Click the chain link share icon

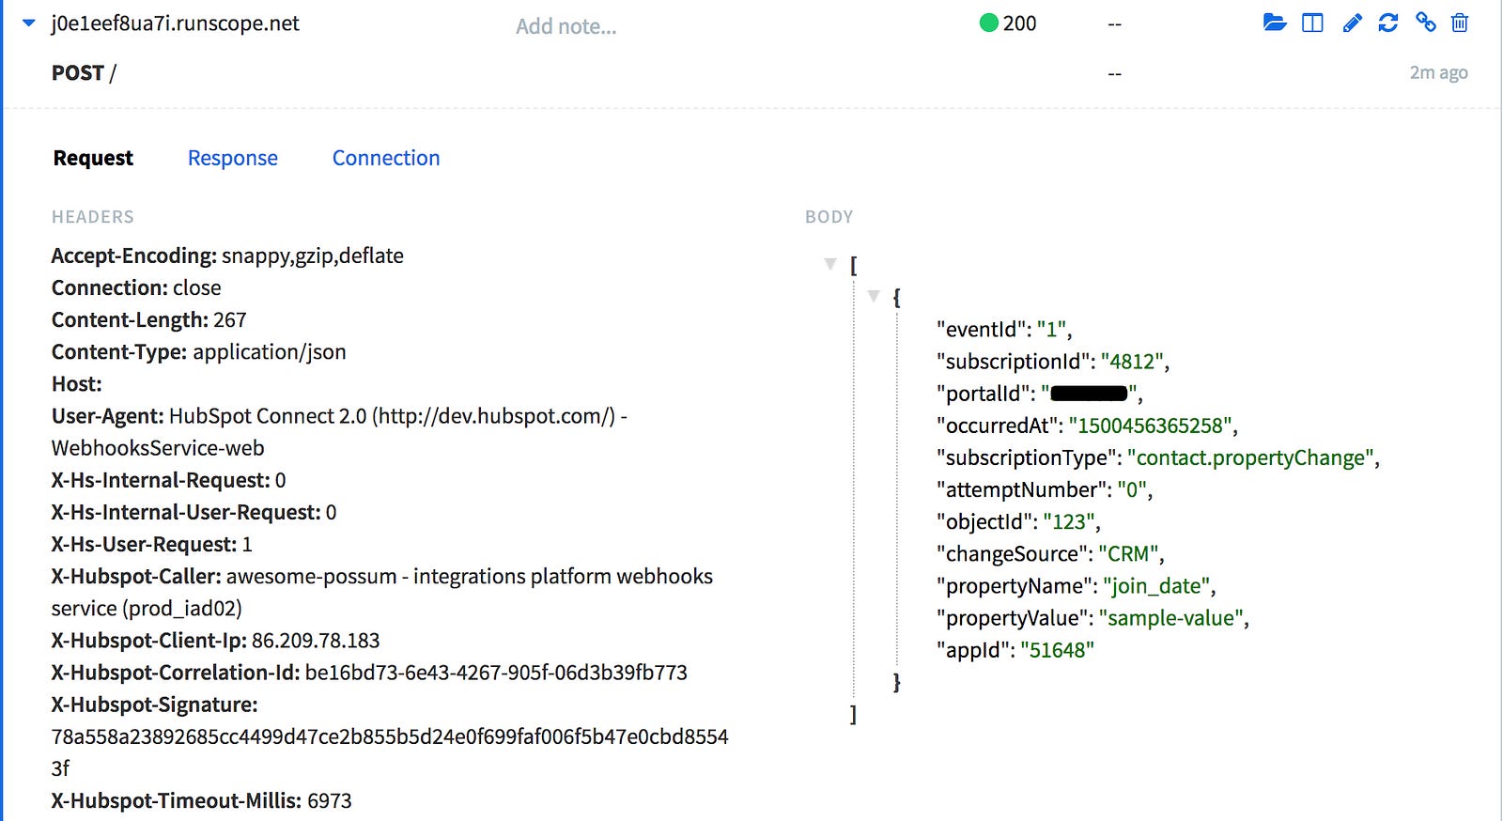1426,23
